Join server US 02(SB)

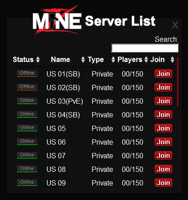163,87
